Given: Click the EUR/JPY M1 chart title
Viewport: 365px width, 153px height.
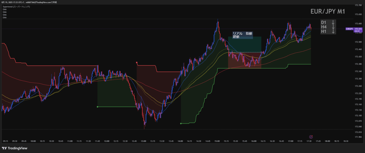Looking at the screenshot, I should click(x=328, y=11).
